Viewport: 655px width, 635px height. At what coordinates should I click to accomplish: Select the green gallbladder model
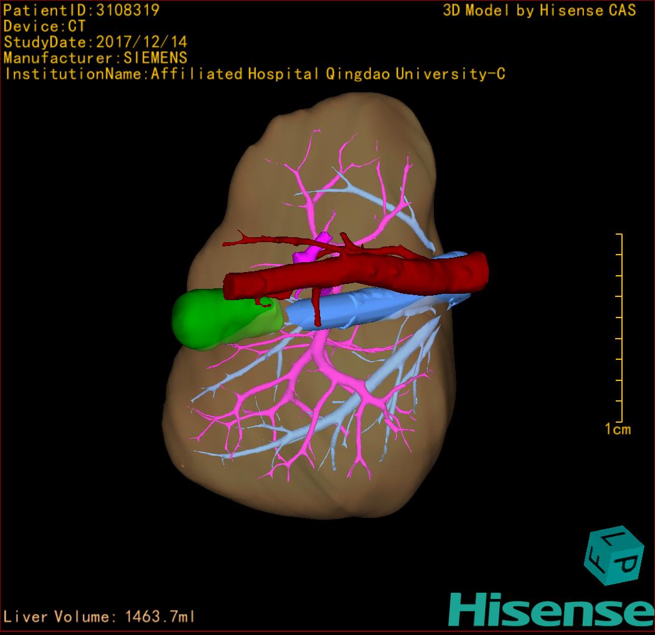point(205,317)
